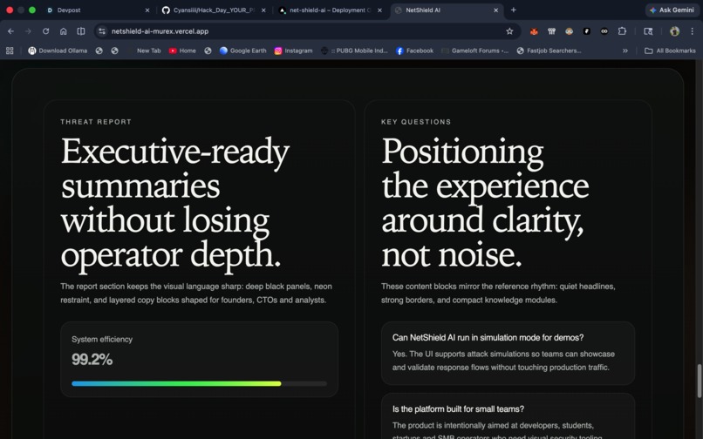Open the red fox extension icon

534,31
